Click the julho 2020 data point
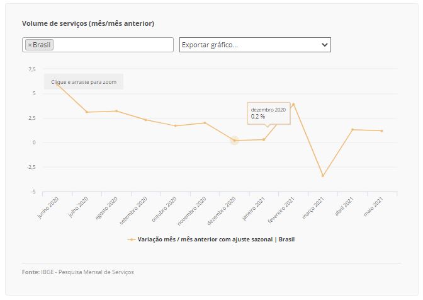Viewport: 423px width, 300px height. click(87, 112)
